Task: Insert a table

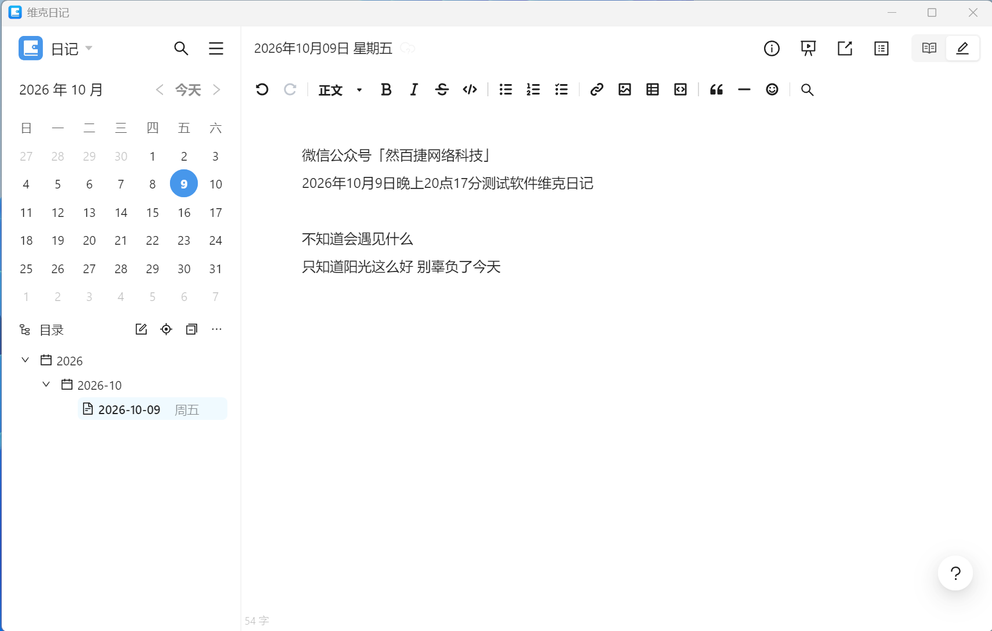Action: pos(653,89)
